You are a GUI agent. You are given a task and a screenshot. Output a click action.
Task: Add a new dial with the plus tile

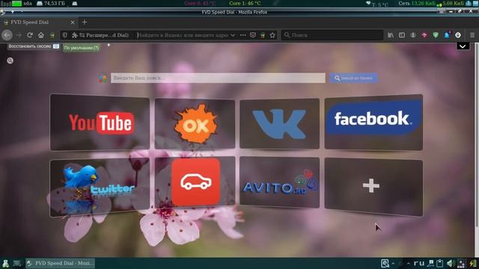373,187
